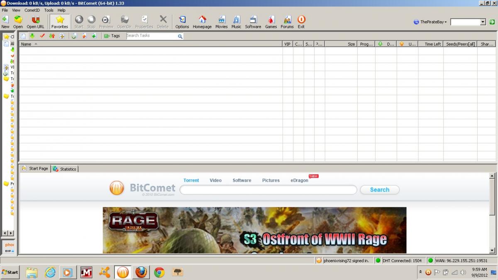Screen dimensions: 498x280
Task: Switch to the Statistics tab
Action: pyautogui.click(x=65, y=169)
